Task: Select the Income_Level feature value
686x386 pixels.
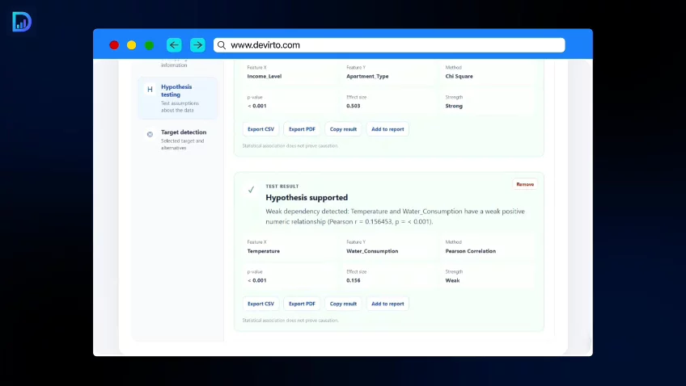Action: (265, 77)
